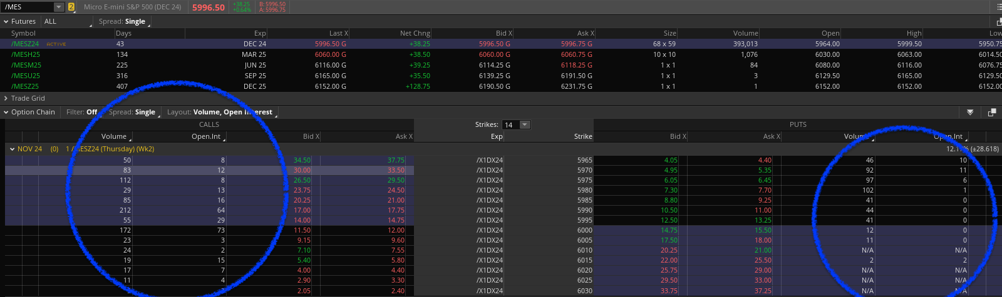
Task: Click the Net Chng column header
Action: coord(415,33)
